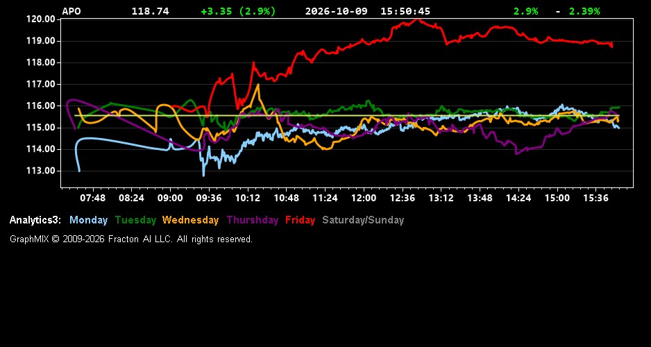Select the Friday legend label
This screenshot has width=651, height=347.
coord(301,220)
